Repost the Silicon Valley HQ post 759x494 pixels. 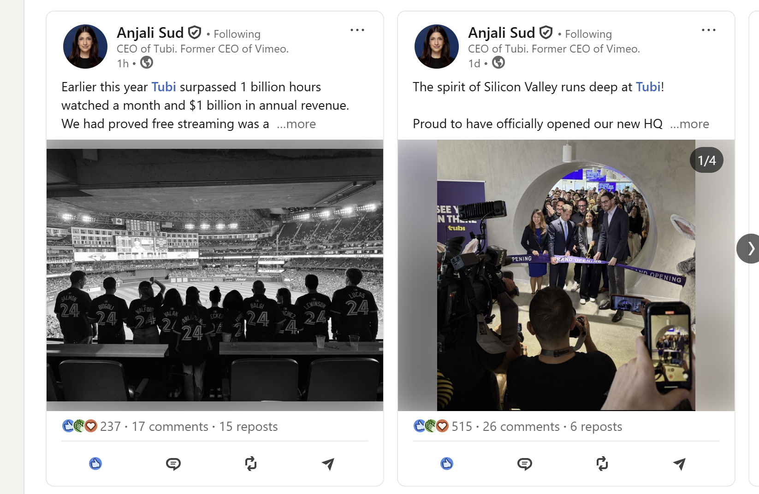pyautogui.click(x=602, y=464)
